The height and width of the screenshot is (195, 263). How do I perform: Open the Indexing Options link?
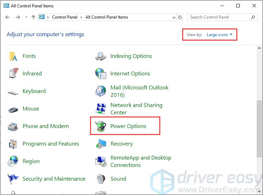(x=131, y=56)
